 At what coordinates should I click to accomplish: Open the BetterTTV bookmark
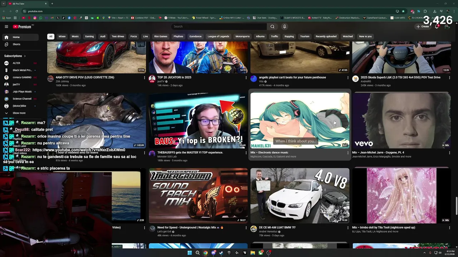pyautogui.click(x=320, y=17)
